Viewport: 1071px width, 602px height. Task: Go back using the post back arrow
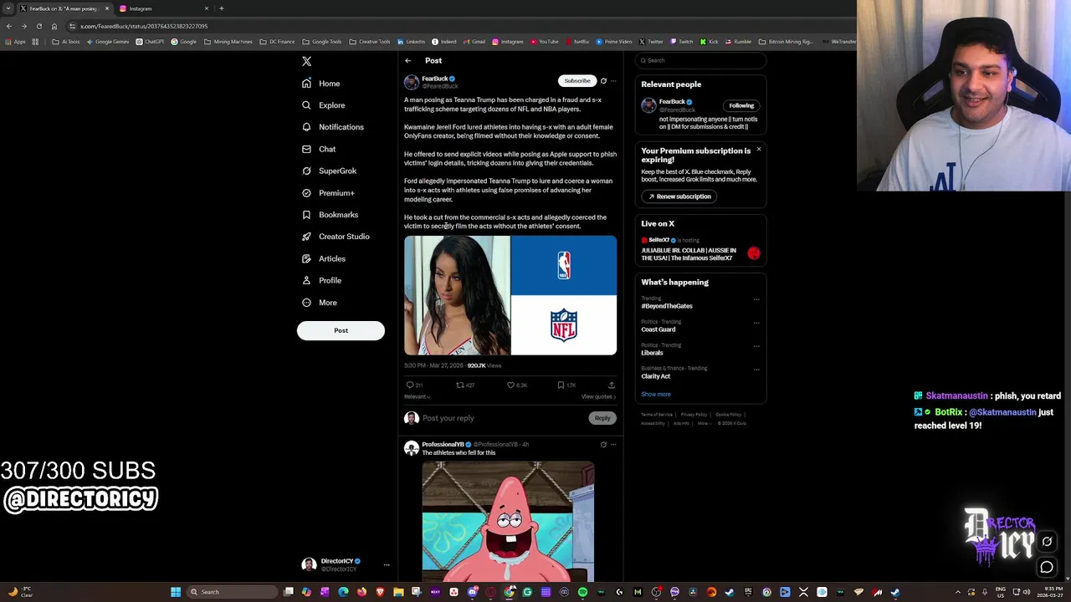[407, 60]
